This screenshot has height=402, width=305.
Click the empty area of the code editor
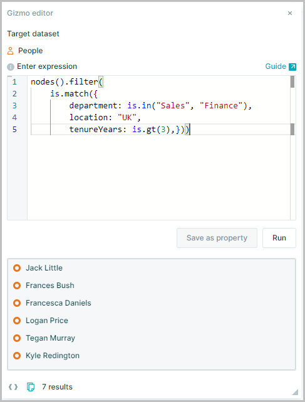pyautogui.click(x=158, y=177)
